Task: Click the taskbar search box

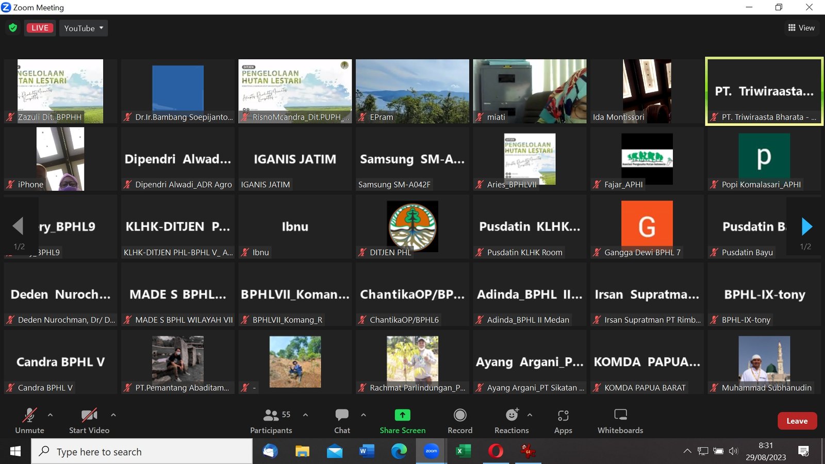Action: pyautogui.click(x=142, y=452)
